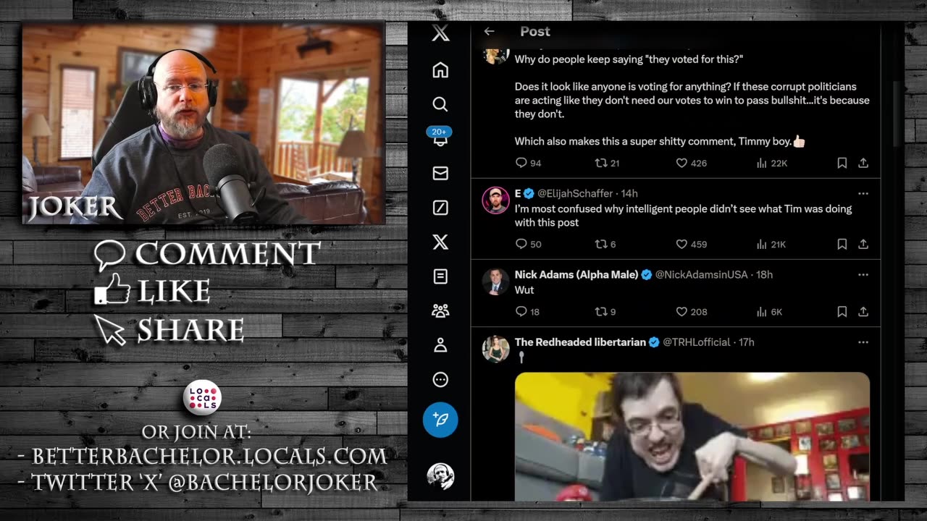927x521 pixels.
Task: Open more options on ElijahSchaffer's post
Action: click(x=863, y=193)
